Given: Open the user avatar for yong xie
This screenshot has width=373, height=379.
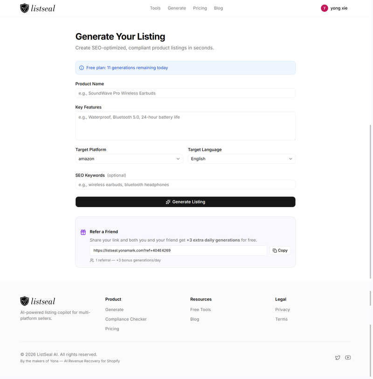Looking at the screenshot, I should click(x=325, y=8).
